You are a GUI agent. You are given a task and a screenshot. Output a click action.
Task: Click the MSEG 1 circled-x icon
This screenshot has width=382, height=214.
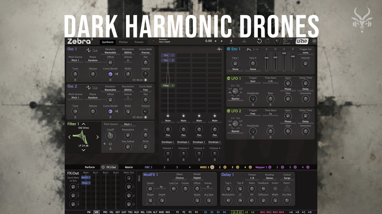[212, 167]
